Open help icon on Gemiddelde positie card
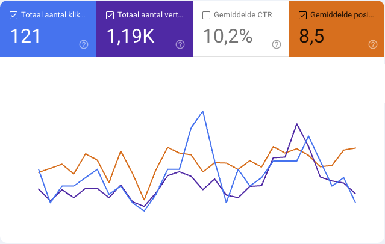Image resolution: width=385 pixels, height=244 pixels. pos(373,44)
